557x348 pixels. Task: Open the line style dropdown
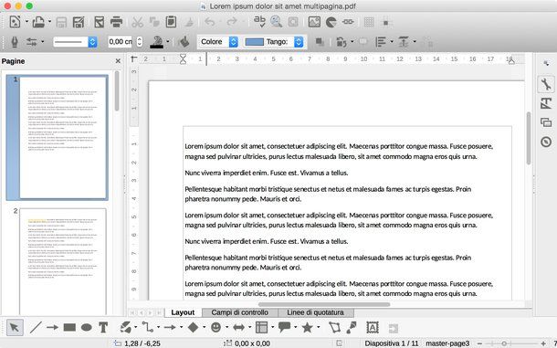[75, 42]
